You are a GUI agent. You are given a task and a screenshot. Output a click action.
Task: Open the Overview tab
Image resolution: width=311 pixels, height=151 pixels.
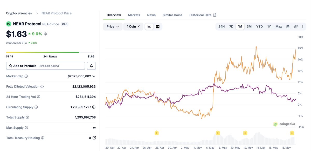[x=114, y=15]
